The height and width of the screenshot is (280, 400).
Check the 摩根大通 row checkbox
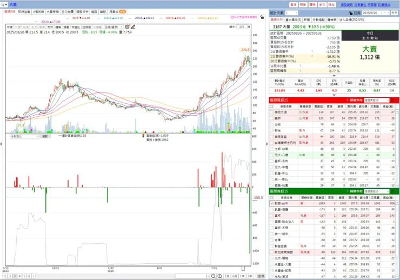tap(272, 112)
